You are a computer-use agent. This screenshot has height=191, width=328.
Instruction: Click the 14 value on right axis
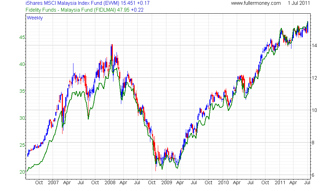[x=314, y=45]
